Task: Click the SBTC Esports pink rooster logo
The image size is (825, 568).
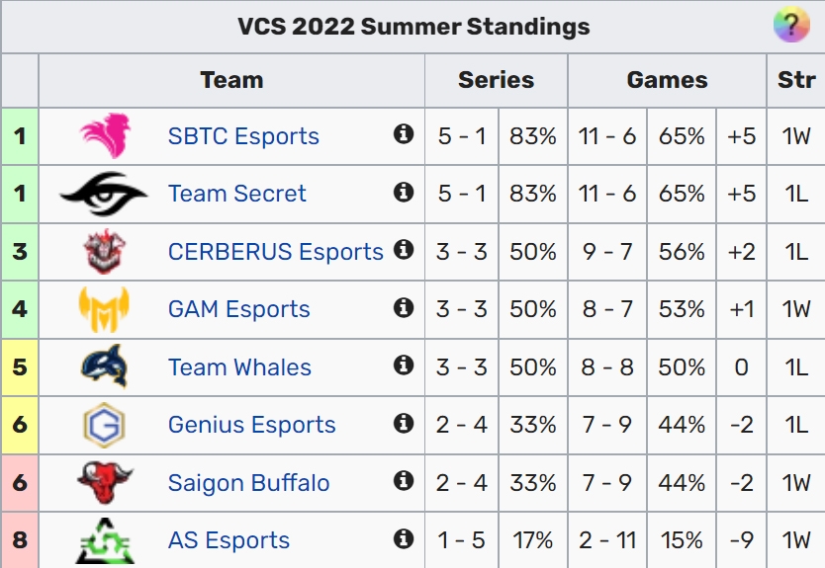Action: 105,135
